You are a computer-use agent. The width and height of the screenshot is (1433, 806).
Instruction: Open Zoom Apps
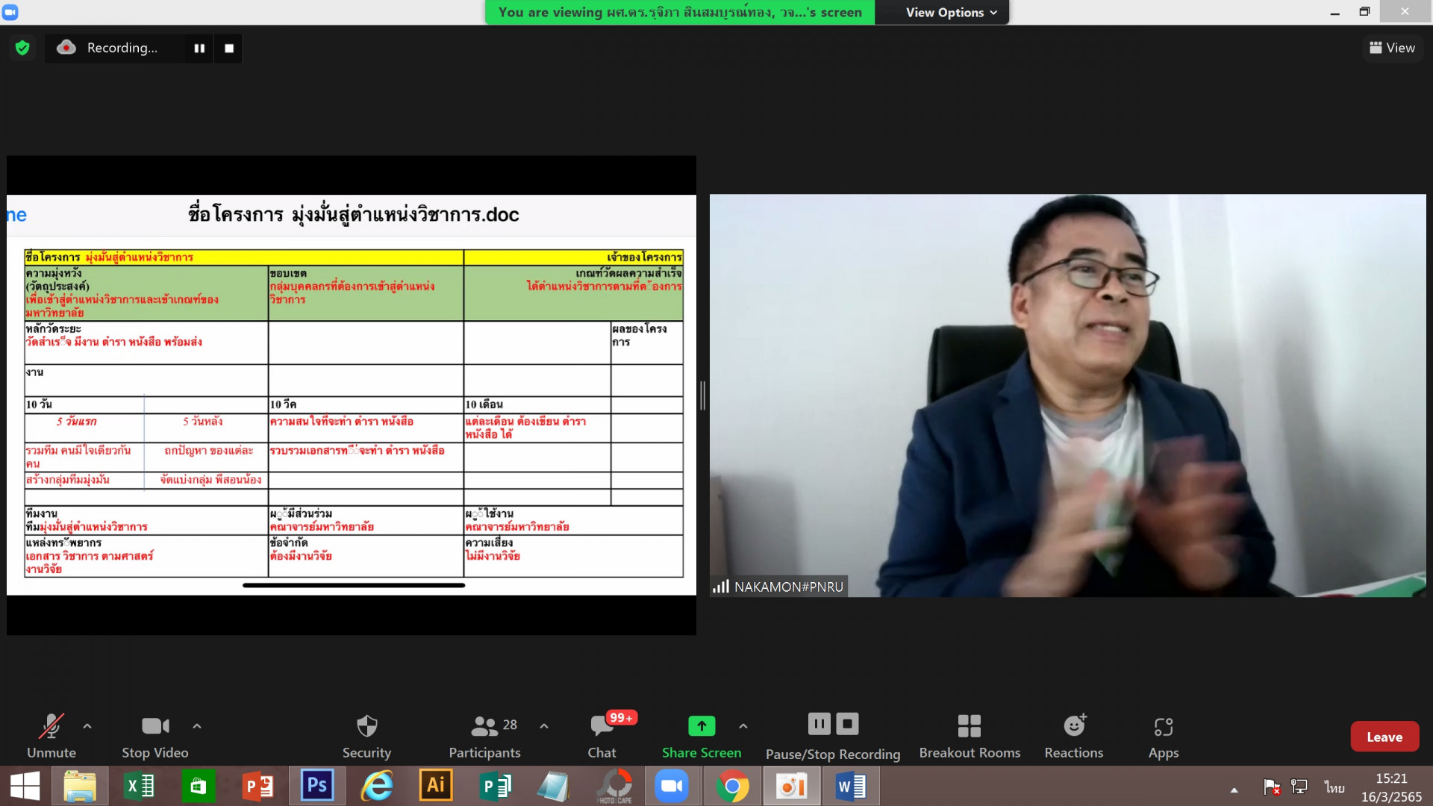(x=1164, y=737)
